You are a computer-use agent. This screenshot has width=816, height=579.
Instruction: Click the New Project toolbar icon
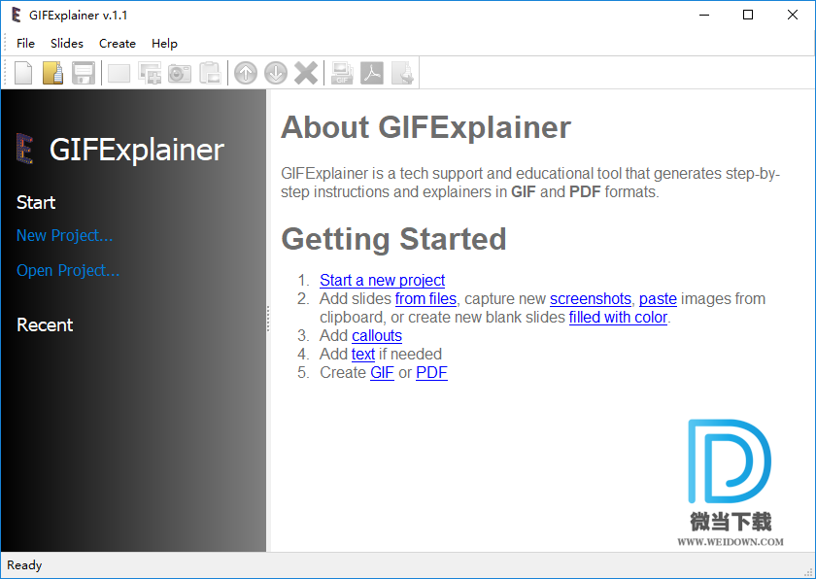click(x=23, y=73)
